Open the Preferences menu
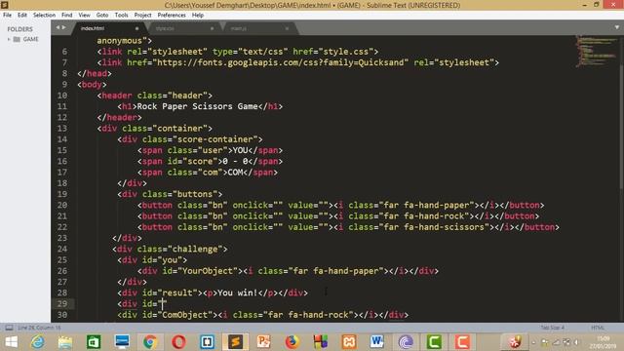624x351 pixels. 172,16
